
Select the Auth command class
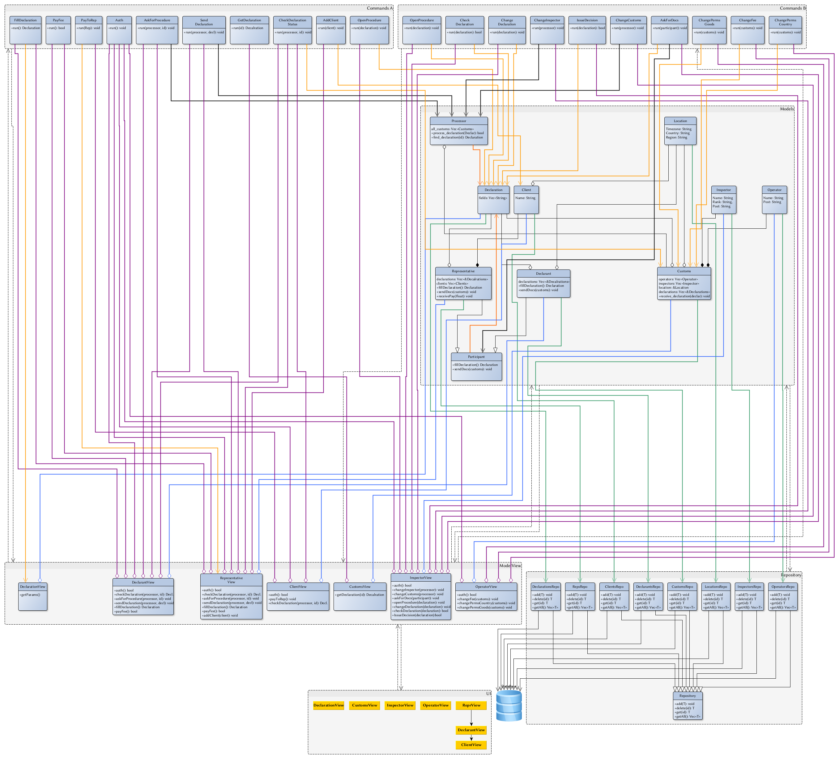(119, 30)
